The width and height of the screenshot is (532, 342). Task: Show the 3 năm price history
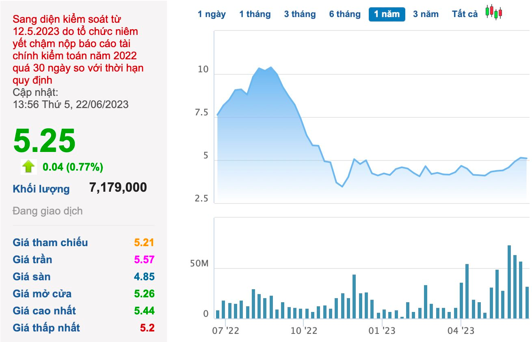coord(426,14)
